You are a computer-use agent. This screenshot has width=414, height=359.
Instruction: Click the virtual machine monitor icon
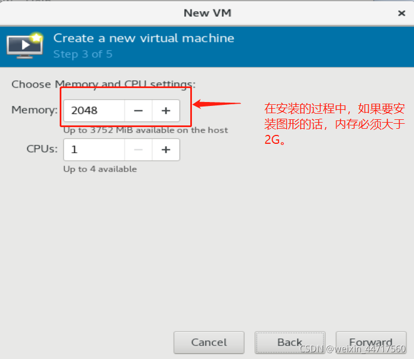(25, 45)
